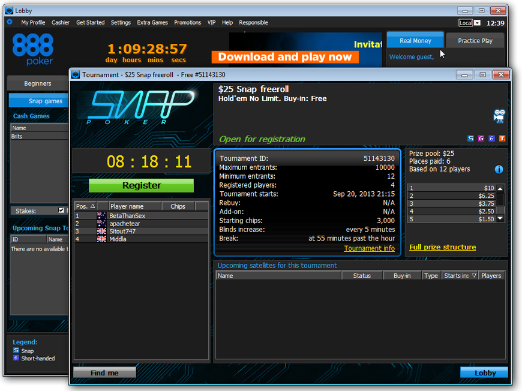522x391 pixels.
Task: Select player row Sitout747
Action: pos(141,231)
